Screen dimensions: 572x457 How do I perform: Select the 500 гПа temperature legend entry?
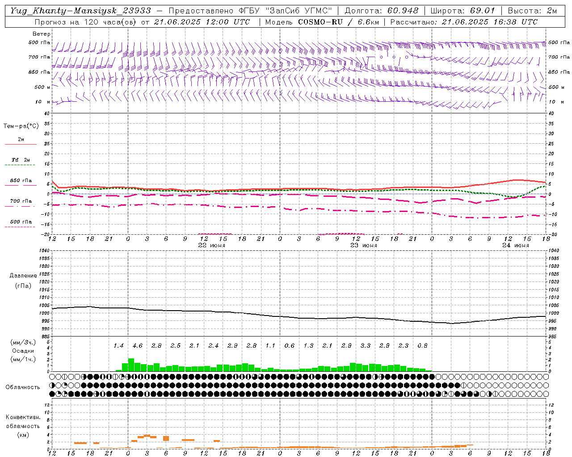pos(21,222)
